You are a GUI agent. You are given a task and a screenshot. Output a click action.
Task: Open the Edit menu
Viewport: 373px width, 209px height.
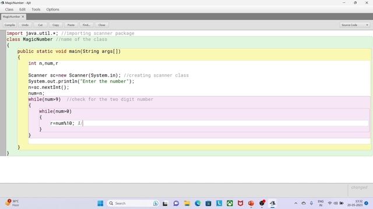pyautogui.click(x=22, y=9)
